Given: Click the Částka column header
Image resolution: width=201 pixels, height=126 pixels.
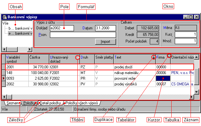Looking at the screenshot, I should click(39, 59).
